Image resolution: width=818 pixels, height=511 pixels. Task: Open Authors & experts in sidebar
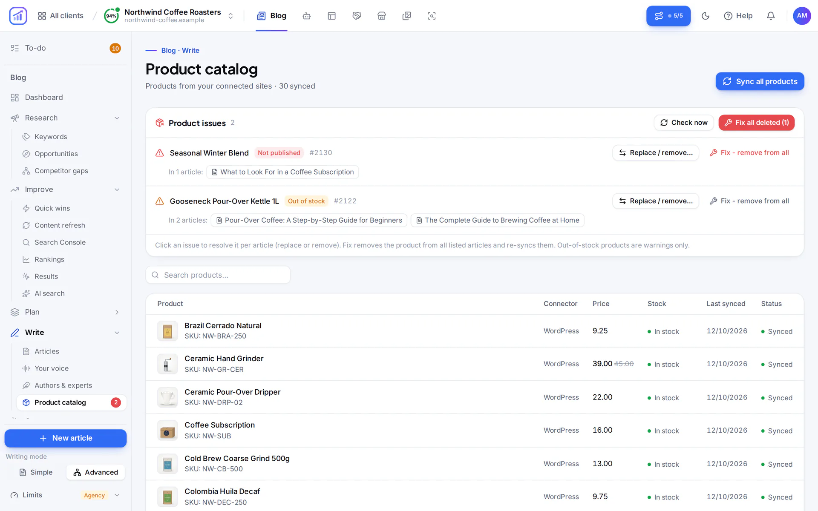(71, 385)
